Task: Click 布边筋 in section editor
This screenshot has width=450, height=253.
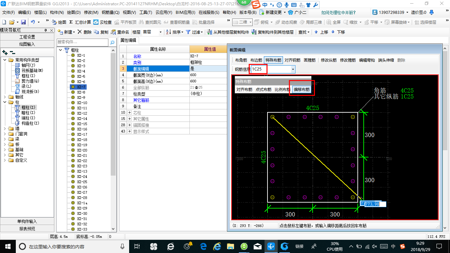Action: (x=256, y=60)
